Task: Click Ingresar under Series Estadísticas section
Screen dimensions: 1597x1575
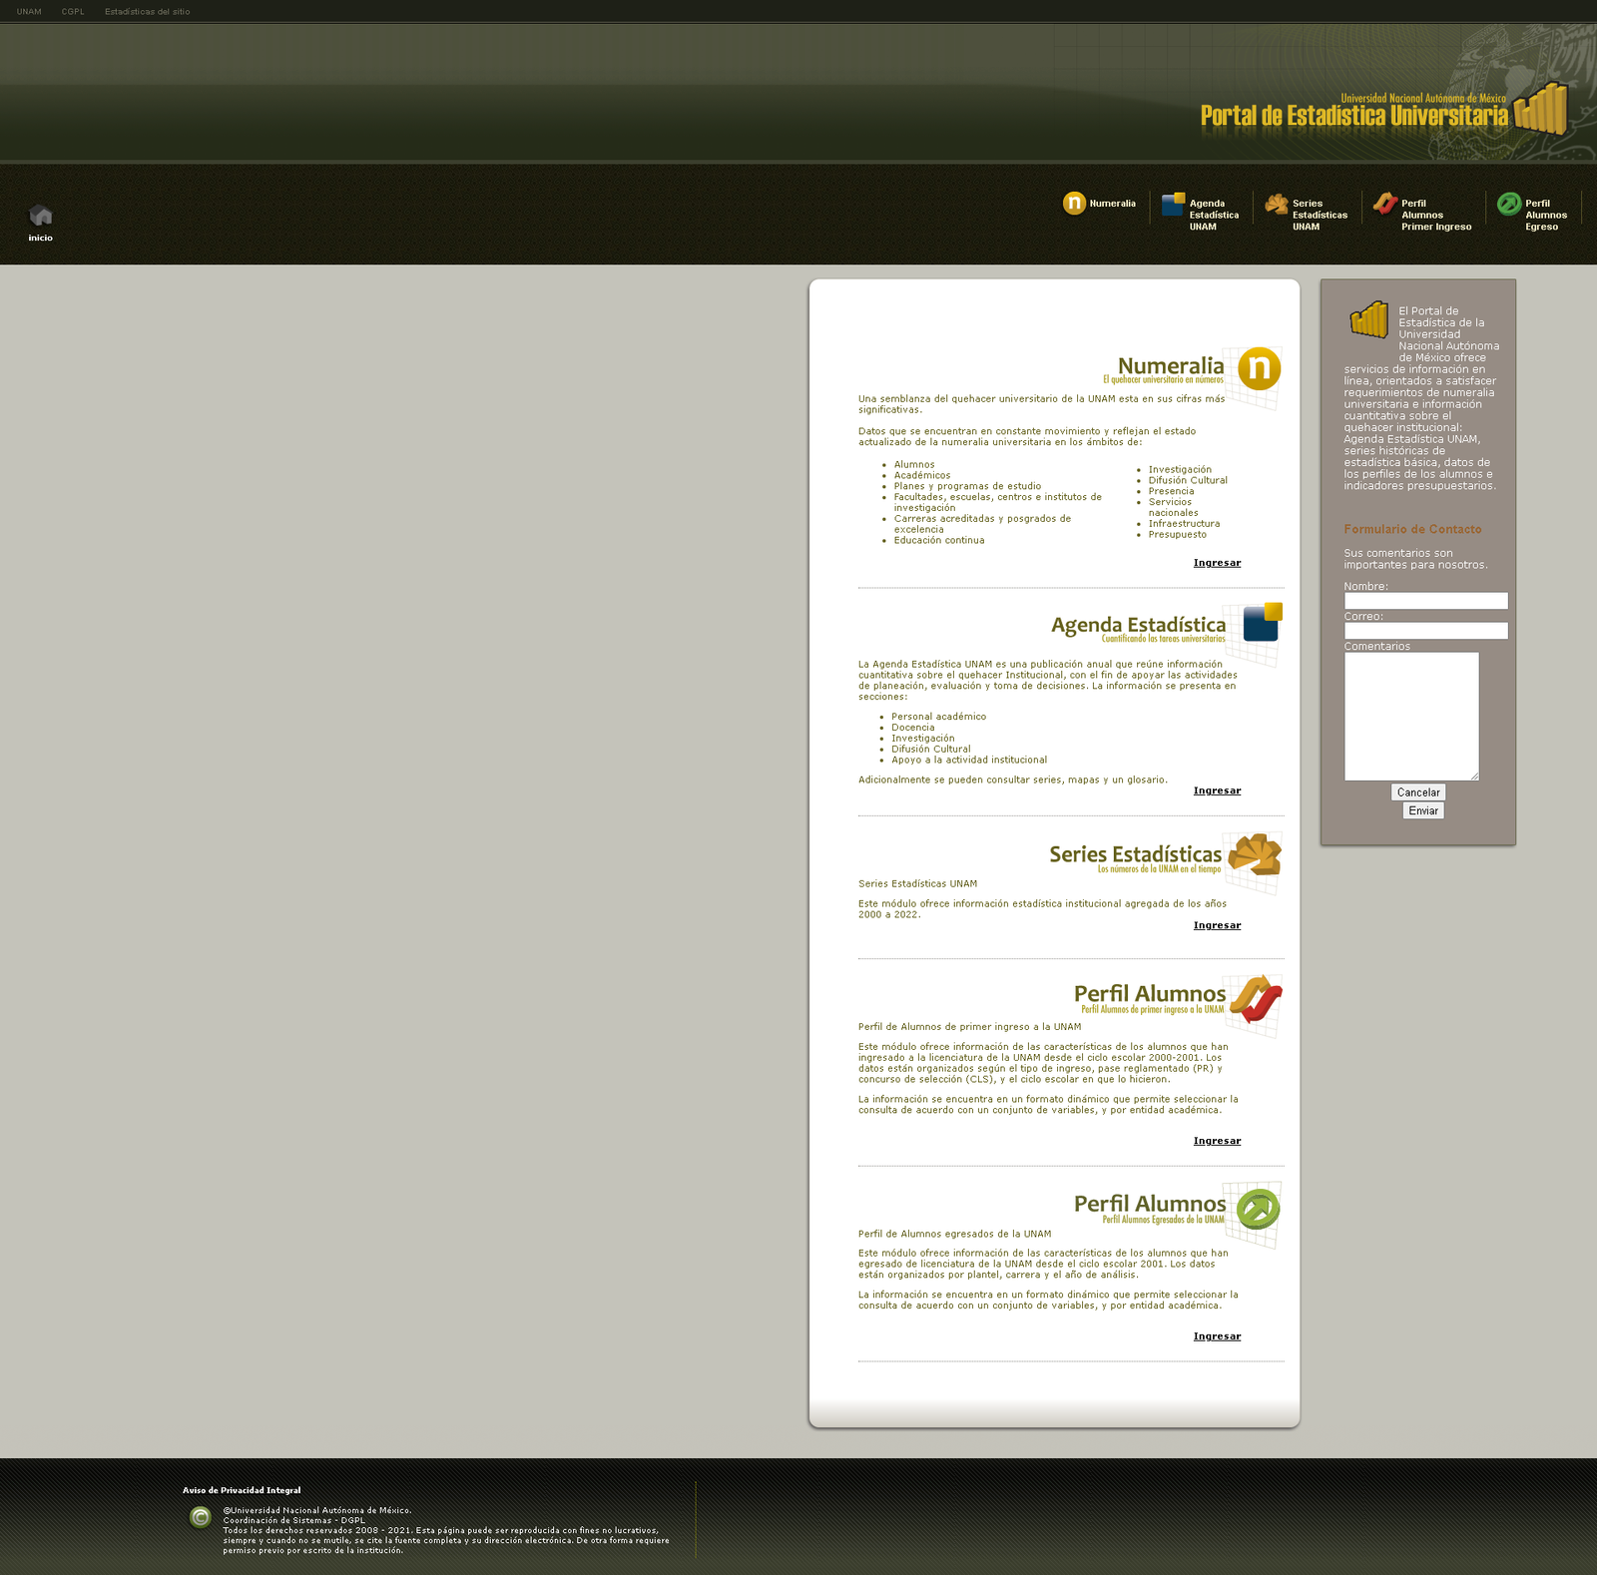Action: point(1217,925)
